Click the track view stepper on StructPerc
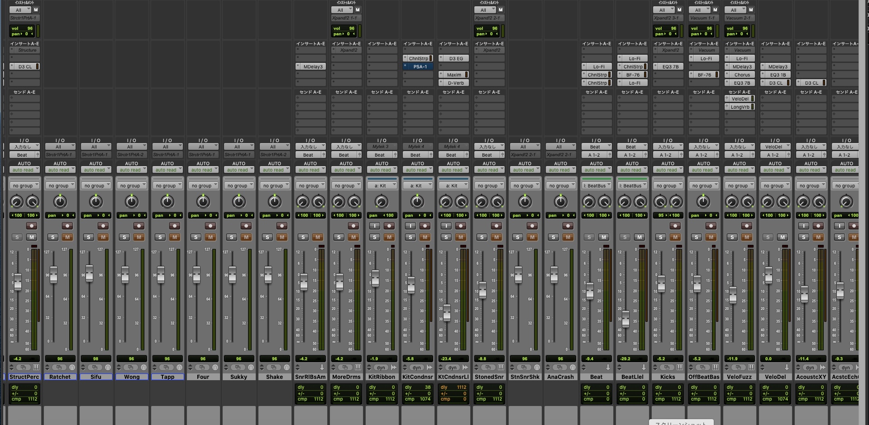Screen dimensions: 869x425 pyautogui.click(x=12, y=368)
